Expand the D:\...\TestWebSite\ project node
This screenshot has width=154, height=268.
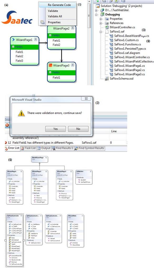coord(96,11)
